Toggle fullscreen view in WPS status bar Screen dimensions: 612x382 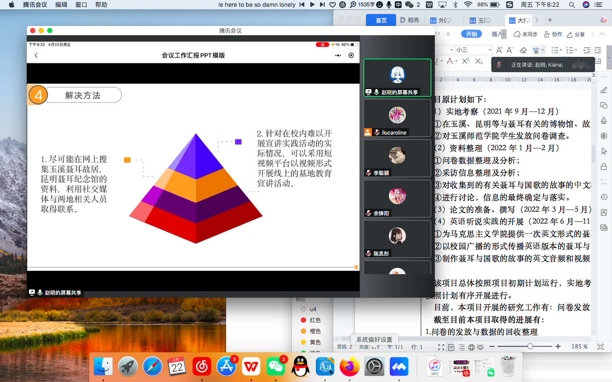pos(441,347)
